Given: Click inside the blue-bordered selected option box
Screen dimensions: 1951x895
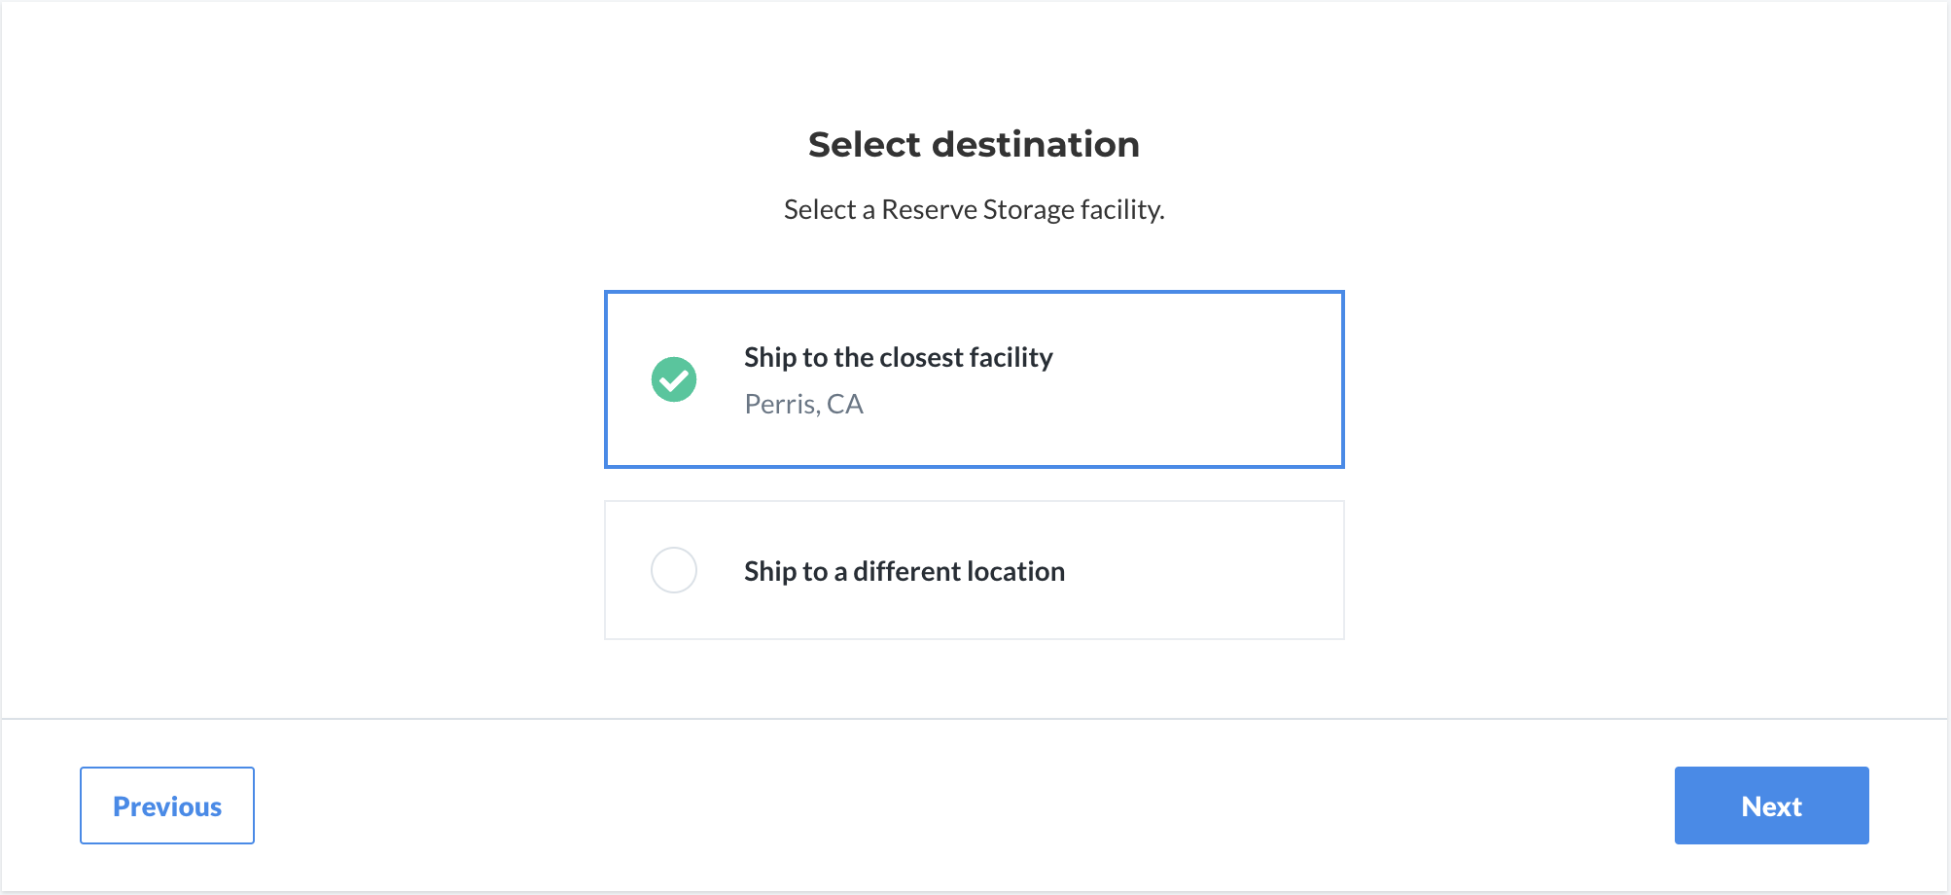Looking at the screenshot, I should point(975,379).
